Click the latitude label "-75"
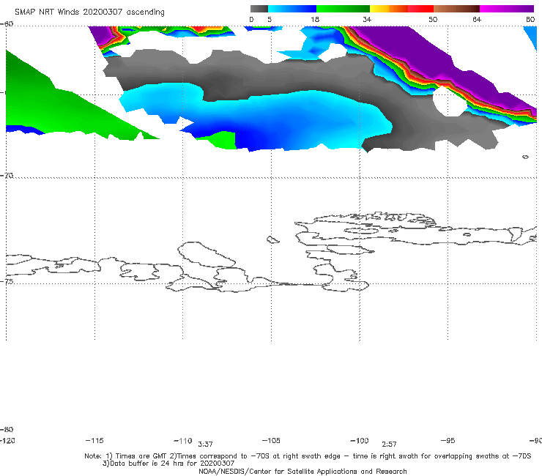 [x=7, y=281]
